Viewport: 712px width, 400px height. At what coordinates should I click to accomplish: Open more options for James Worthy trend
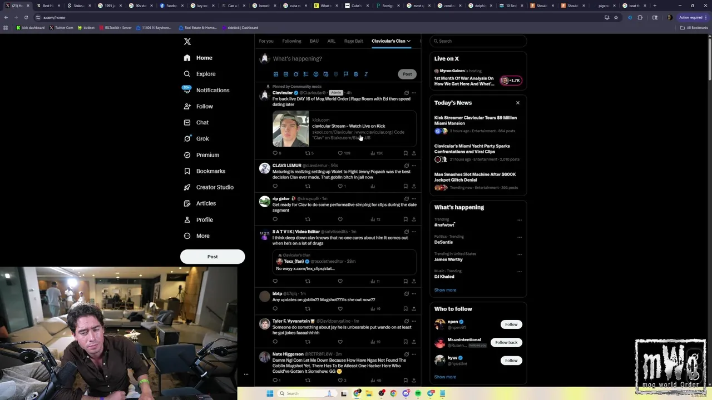520,254
